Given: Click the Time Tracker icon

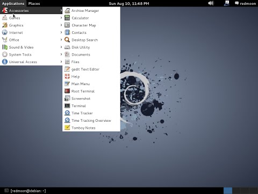Looking at the screenshot, I should coord(67,113).
